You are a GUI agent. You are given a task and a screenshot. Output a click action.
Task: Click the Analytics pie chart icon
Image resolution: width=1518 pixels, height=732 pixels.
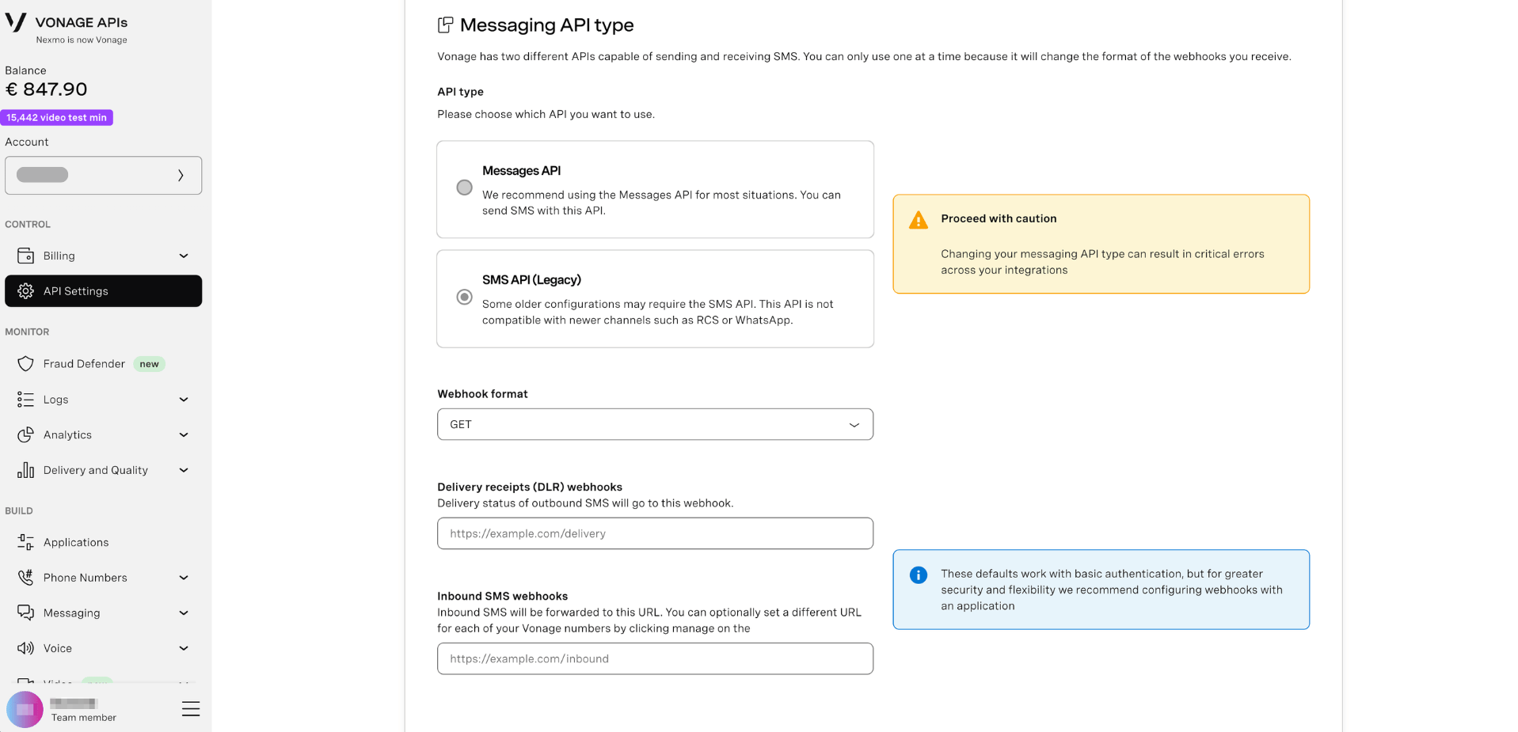pyautogui.click(x=25, y=434)
